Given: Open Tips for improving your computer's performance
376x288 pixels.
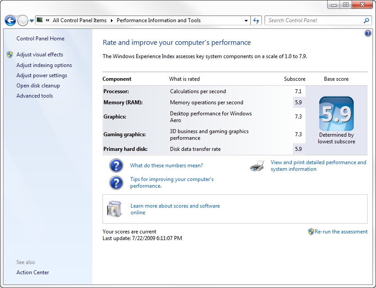Looking at the screenshot, I should click(x=172, y=182).
